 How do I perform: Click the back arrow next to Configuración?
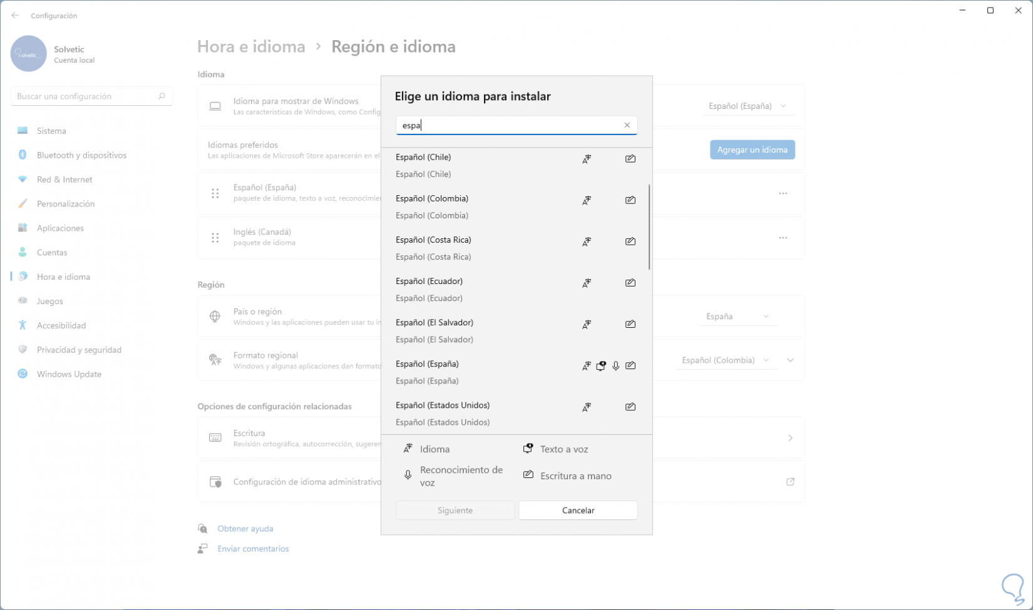click(x=15, y=16)
